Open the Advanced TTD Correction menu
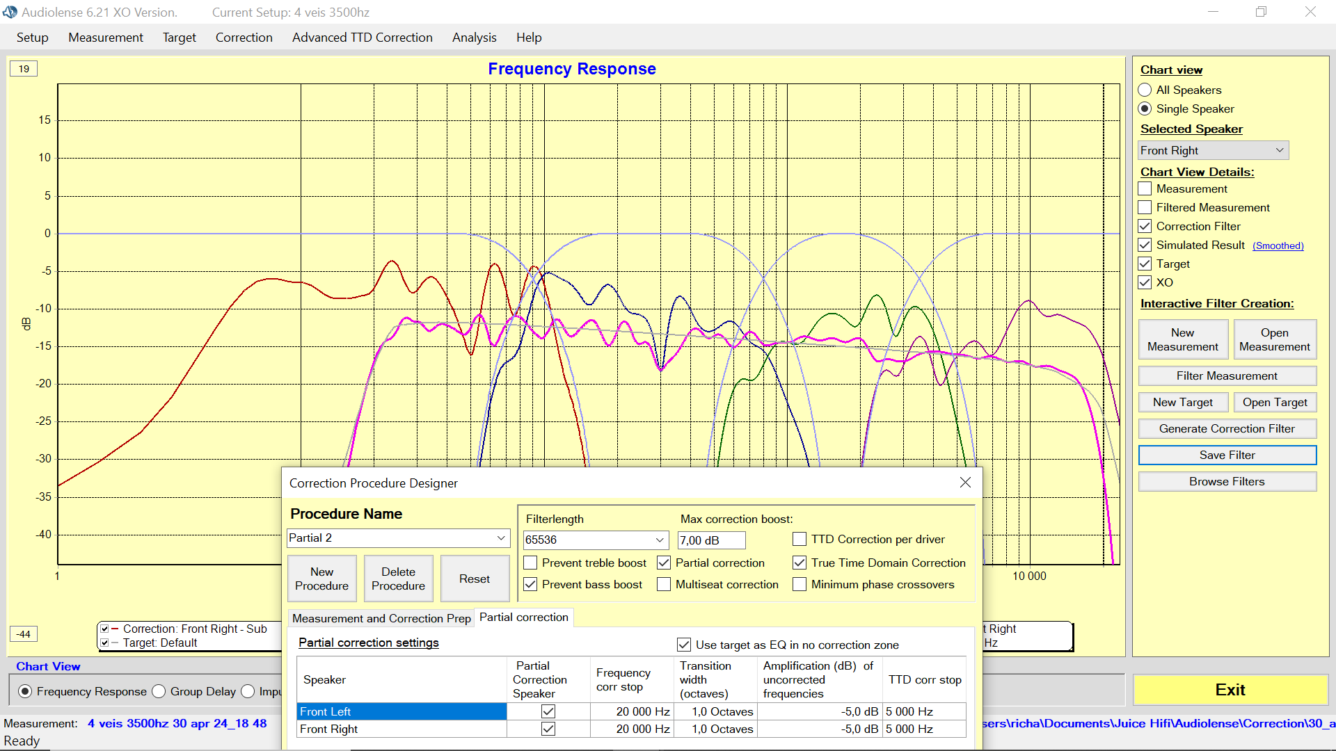The height and width of the screenshot is (751, 1336). 362,38
